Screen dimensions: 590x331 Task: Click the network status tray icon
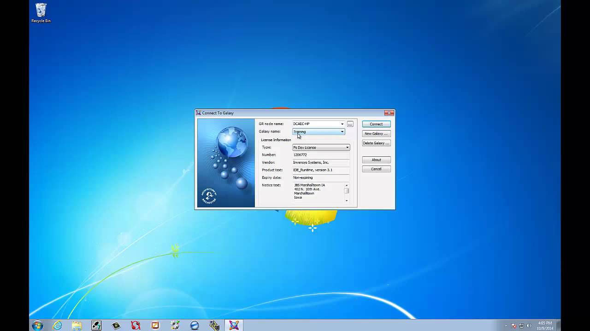point(521,325)
